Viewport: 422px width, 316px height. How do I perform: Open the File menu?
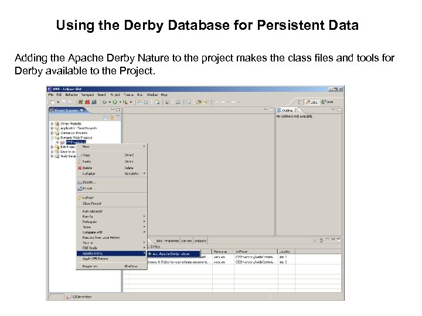click(51, 95)
